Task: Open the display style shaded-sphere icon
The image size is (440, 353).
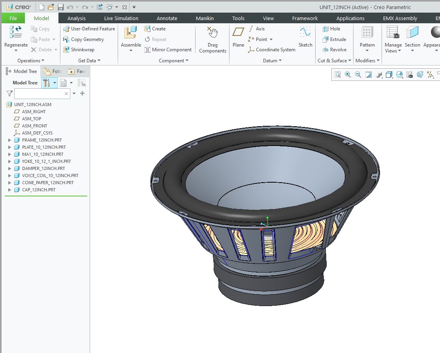Action: (x=379, y=75)
